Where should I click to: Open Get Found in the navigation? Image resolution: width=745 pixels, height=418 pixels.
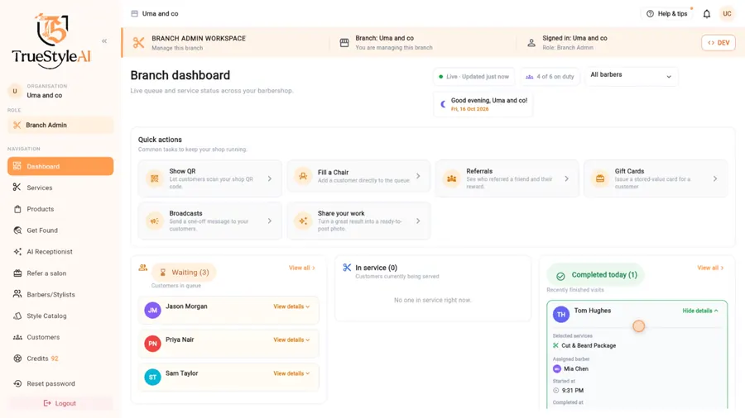click(60, 230)
